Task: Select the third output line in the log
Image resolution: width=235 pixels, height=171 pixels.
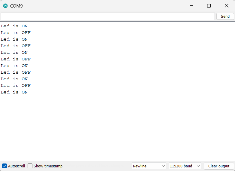Action: (14, 39)
